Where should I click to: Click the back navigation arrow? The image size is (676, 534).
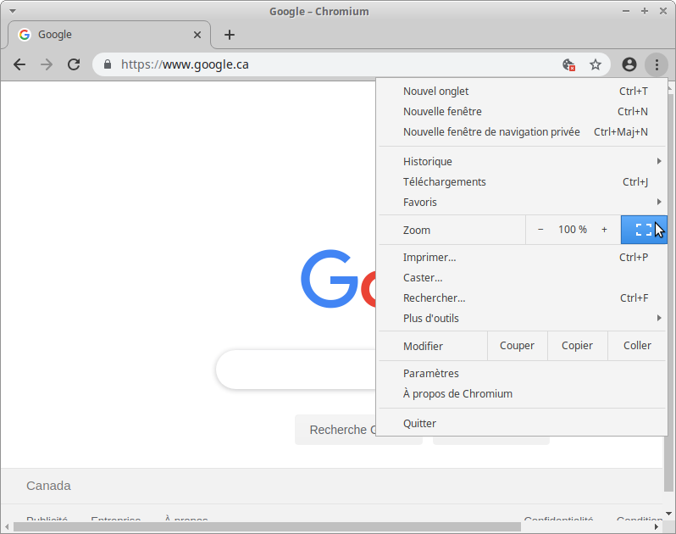tap(19, 64)
